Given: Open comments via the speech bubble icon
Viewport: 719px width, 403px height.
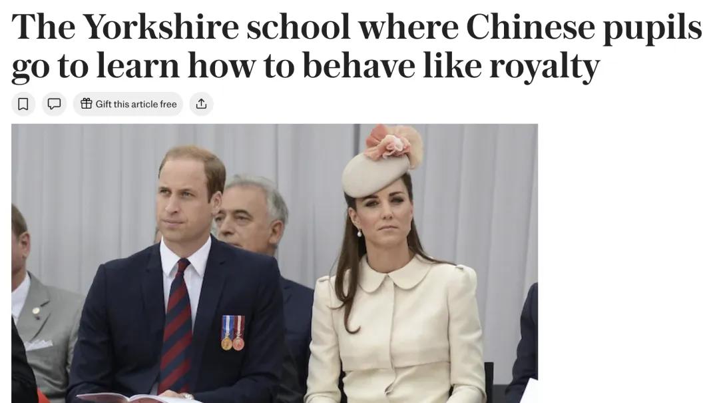Looking at the screenshot, I should (x=54, y=104).
